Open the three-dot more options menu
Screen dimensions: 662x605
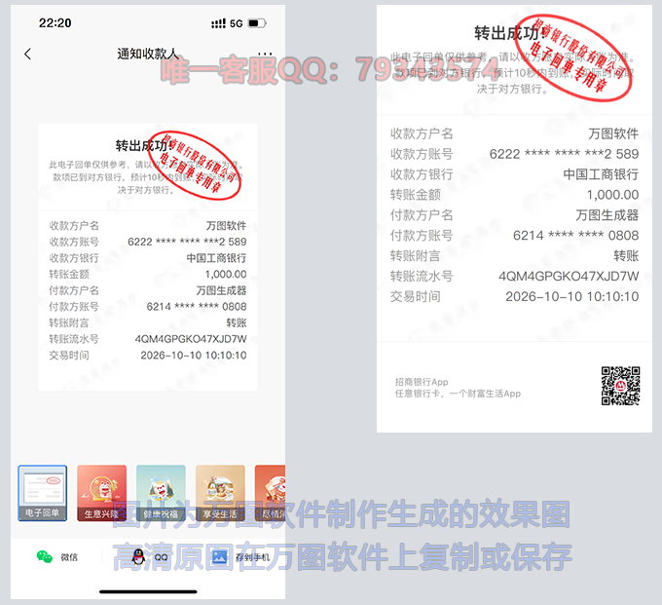pyautogui.click(x=265, y=55)
